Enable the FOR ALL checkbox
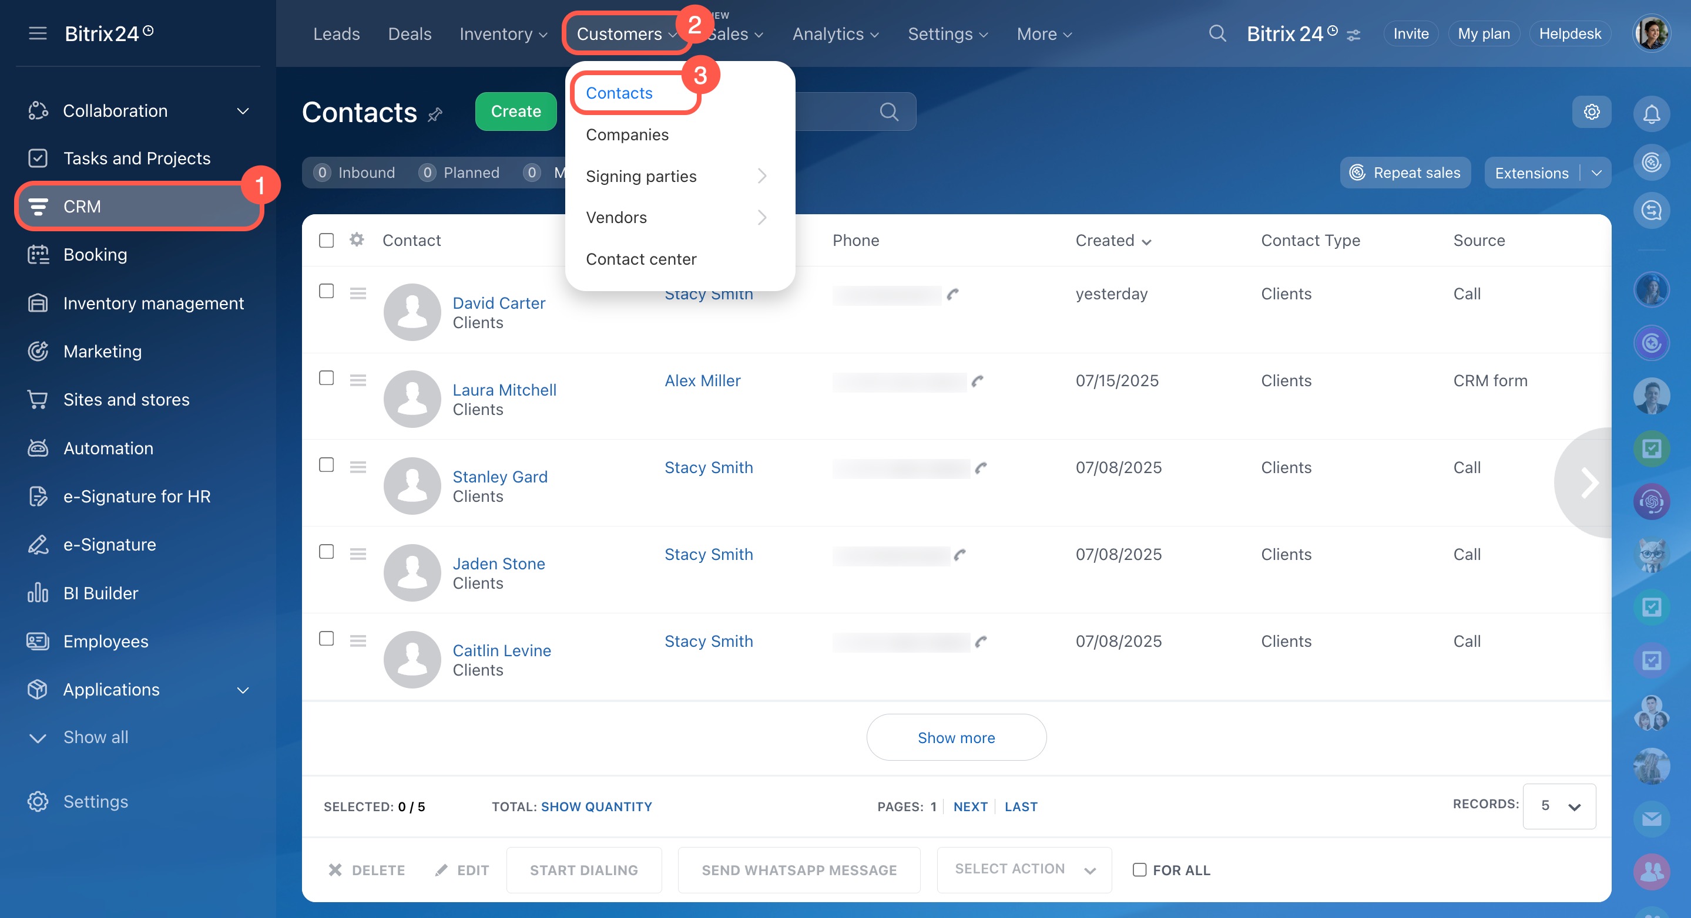This screenshot has height=918, width=1691. pos(1140,869)
